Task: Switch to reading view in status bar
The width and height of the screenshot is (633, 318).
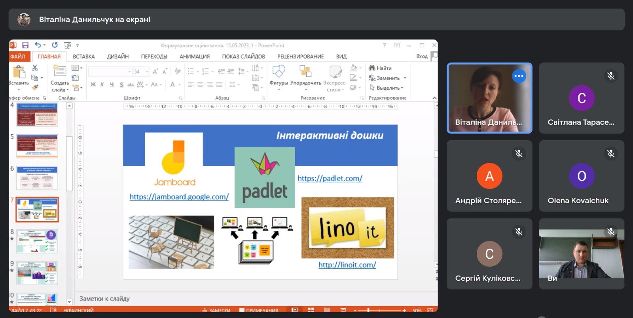Action: 327,310
